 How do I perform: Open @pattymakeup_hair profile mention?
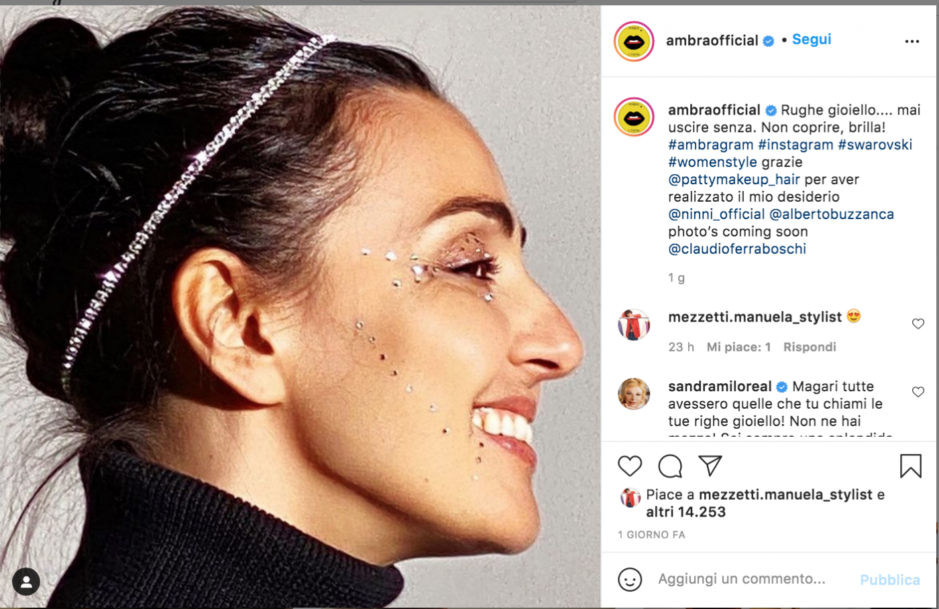coord(734,180)
